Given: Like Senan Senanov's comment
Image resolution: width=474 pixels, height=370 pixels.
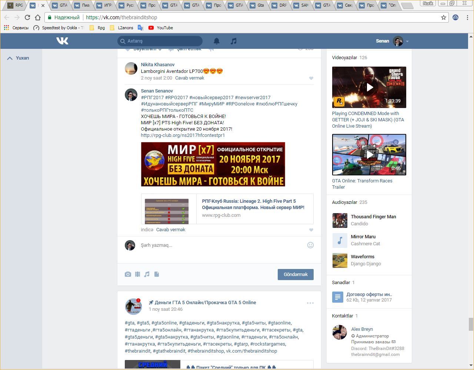Looking at the screenshot, I should [311, 230].
